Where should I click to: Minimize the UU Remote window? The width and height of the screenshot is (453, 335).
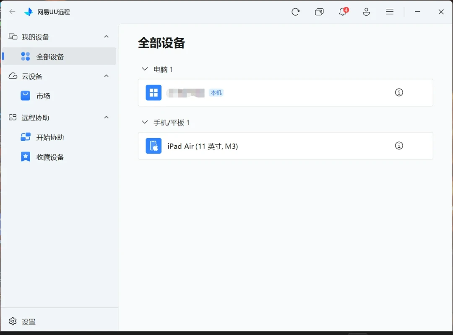point(417,12)
